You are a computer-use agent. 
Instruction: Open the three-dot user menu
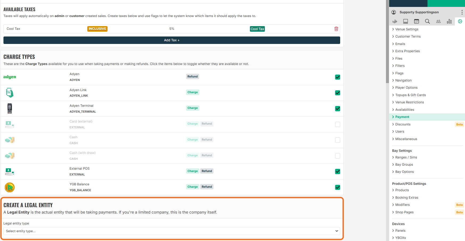click(462, 12)
